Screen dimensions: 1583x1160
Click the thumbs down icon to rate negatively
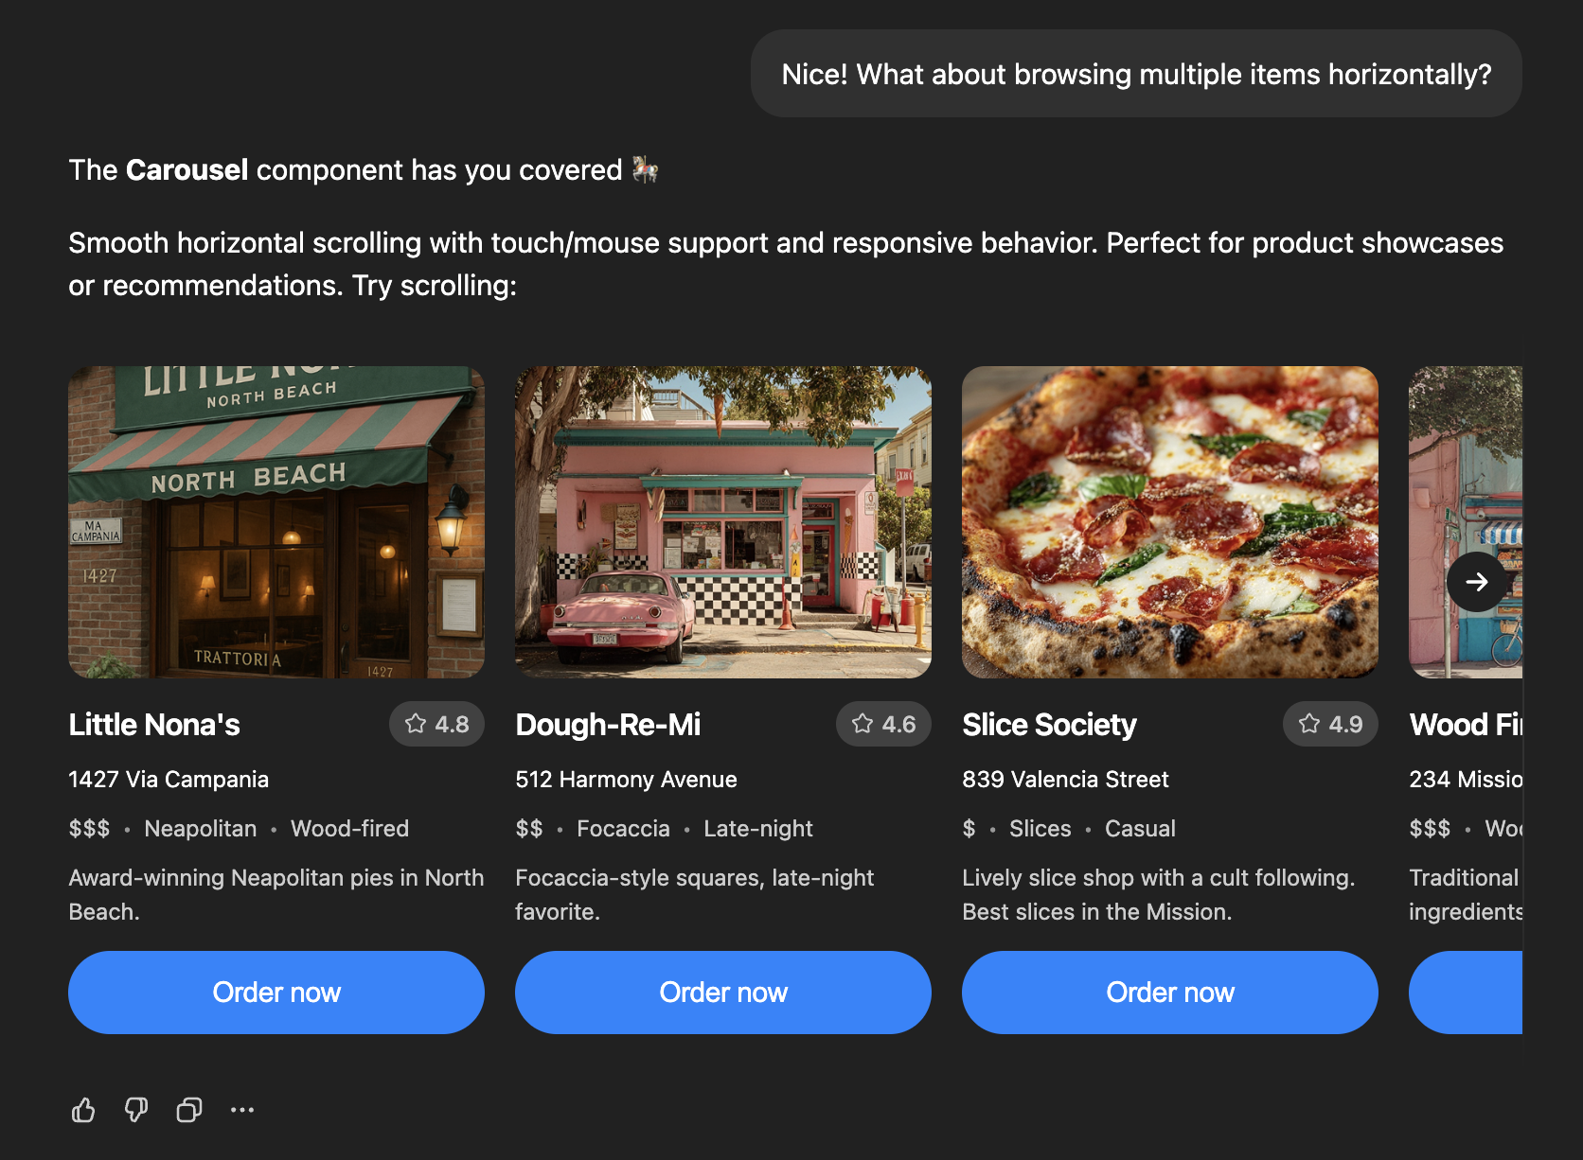coord(135,1110)
